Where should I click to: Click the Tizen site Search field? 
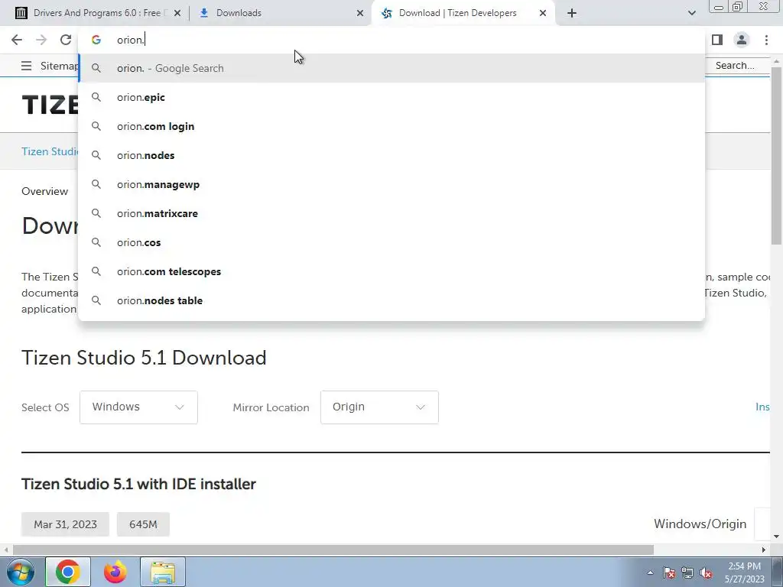(x=737, y=66)
